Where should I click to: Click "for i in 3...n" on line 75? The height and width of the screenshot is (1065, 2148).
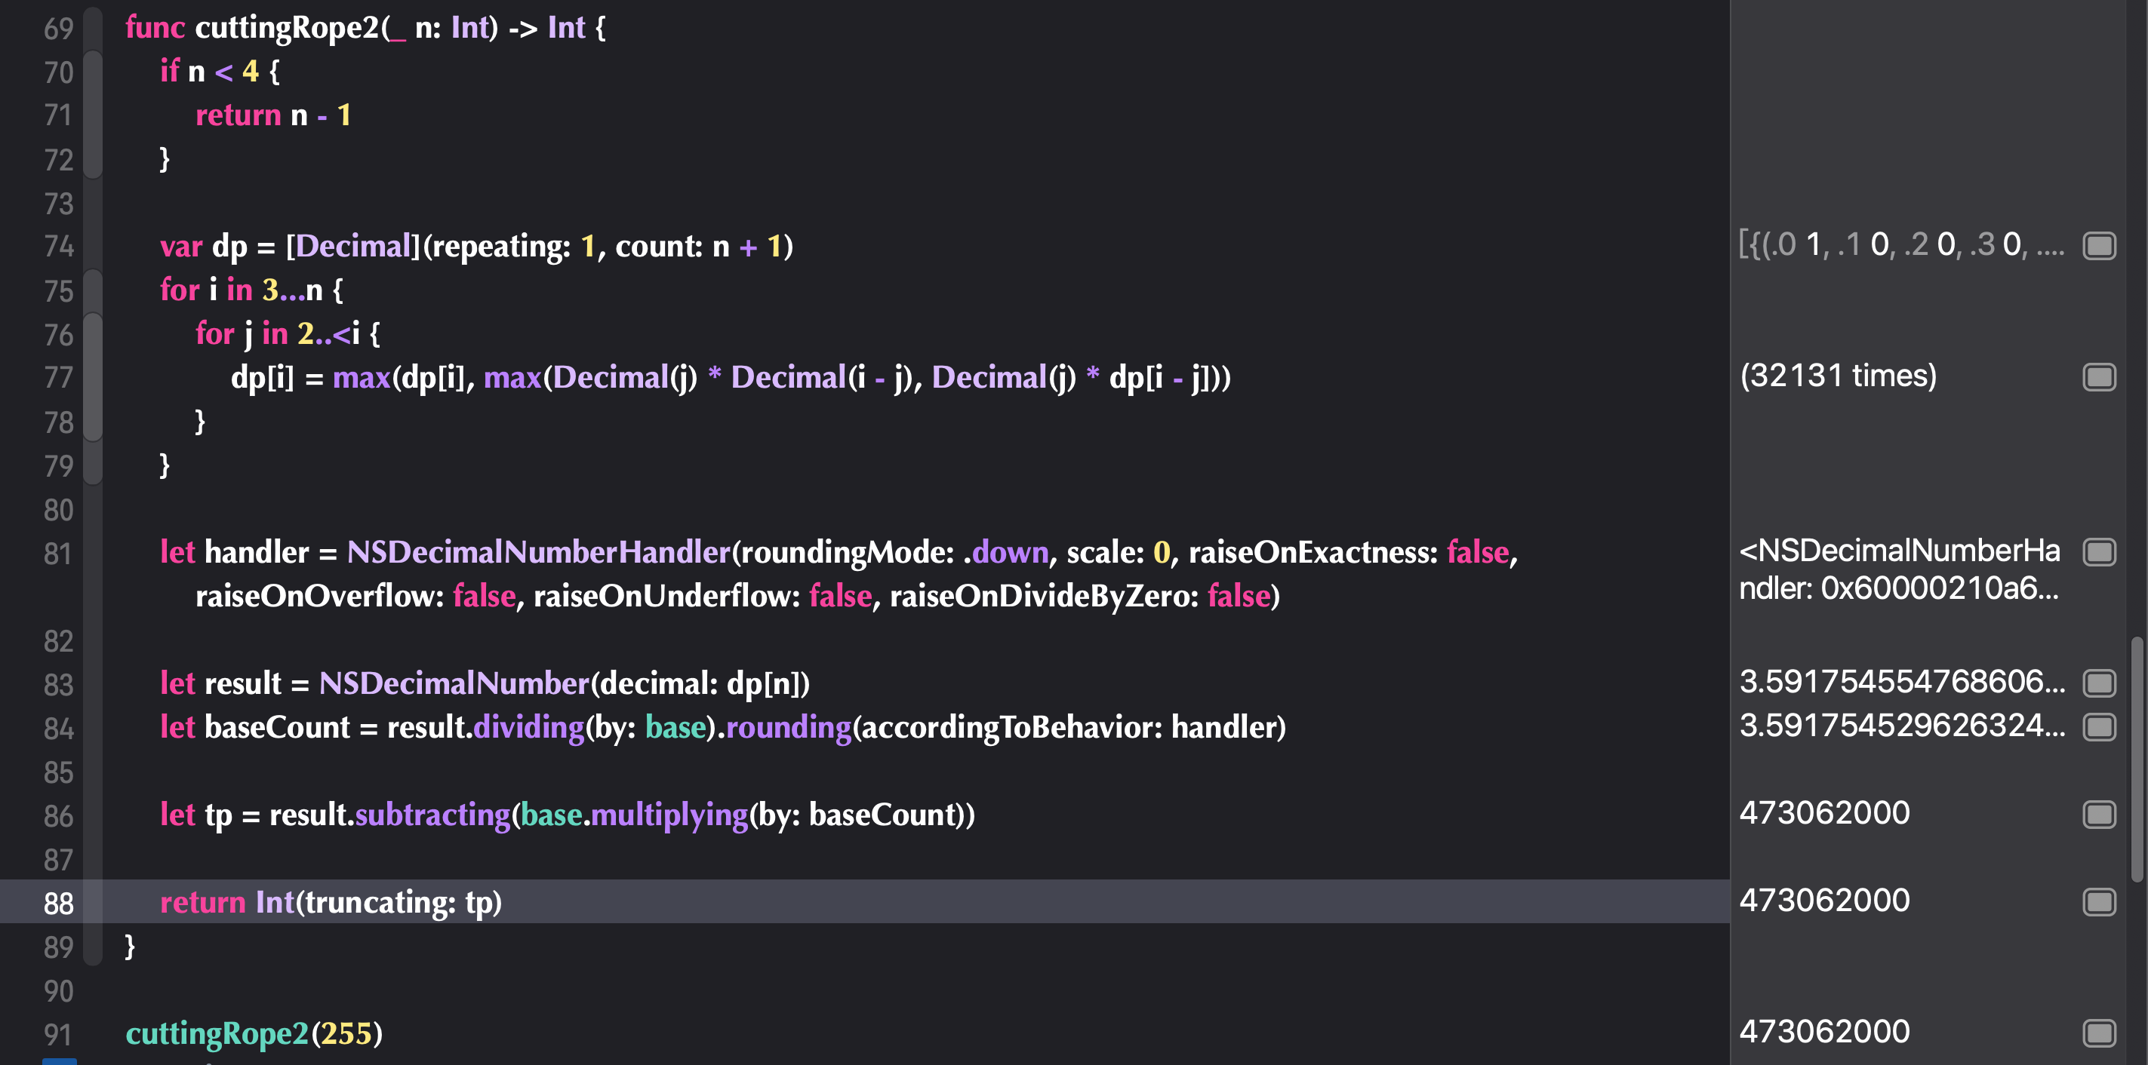(x=242, y=290)
